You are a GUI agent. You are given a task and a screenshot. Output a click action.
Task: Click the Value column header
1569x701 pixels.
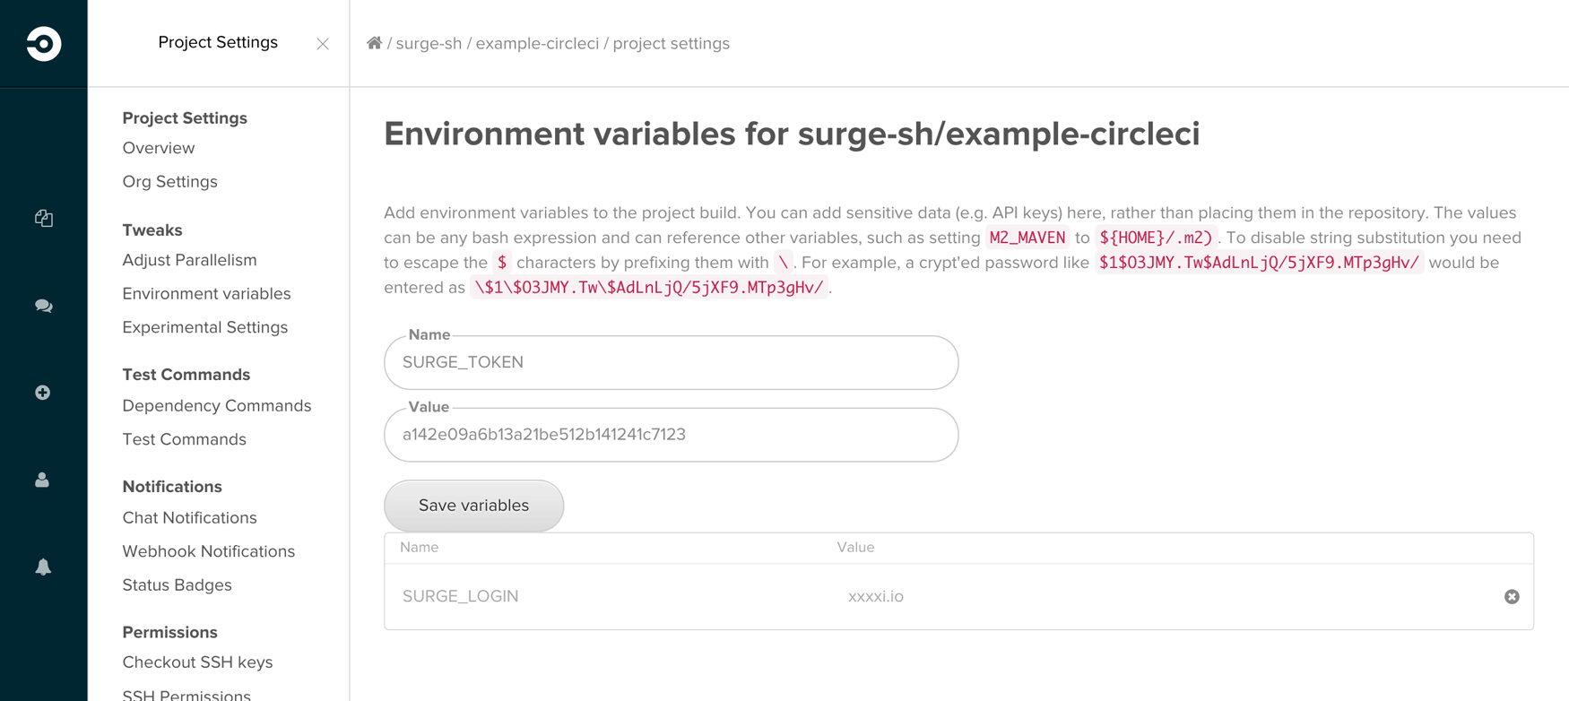pos(856,547)
